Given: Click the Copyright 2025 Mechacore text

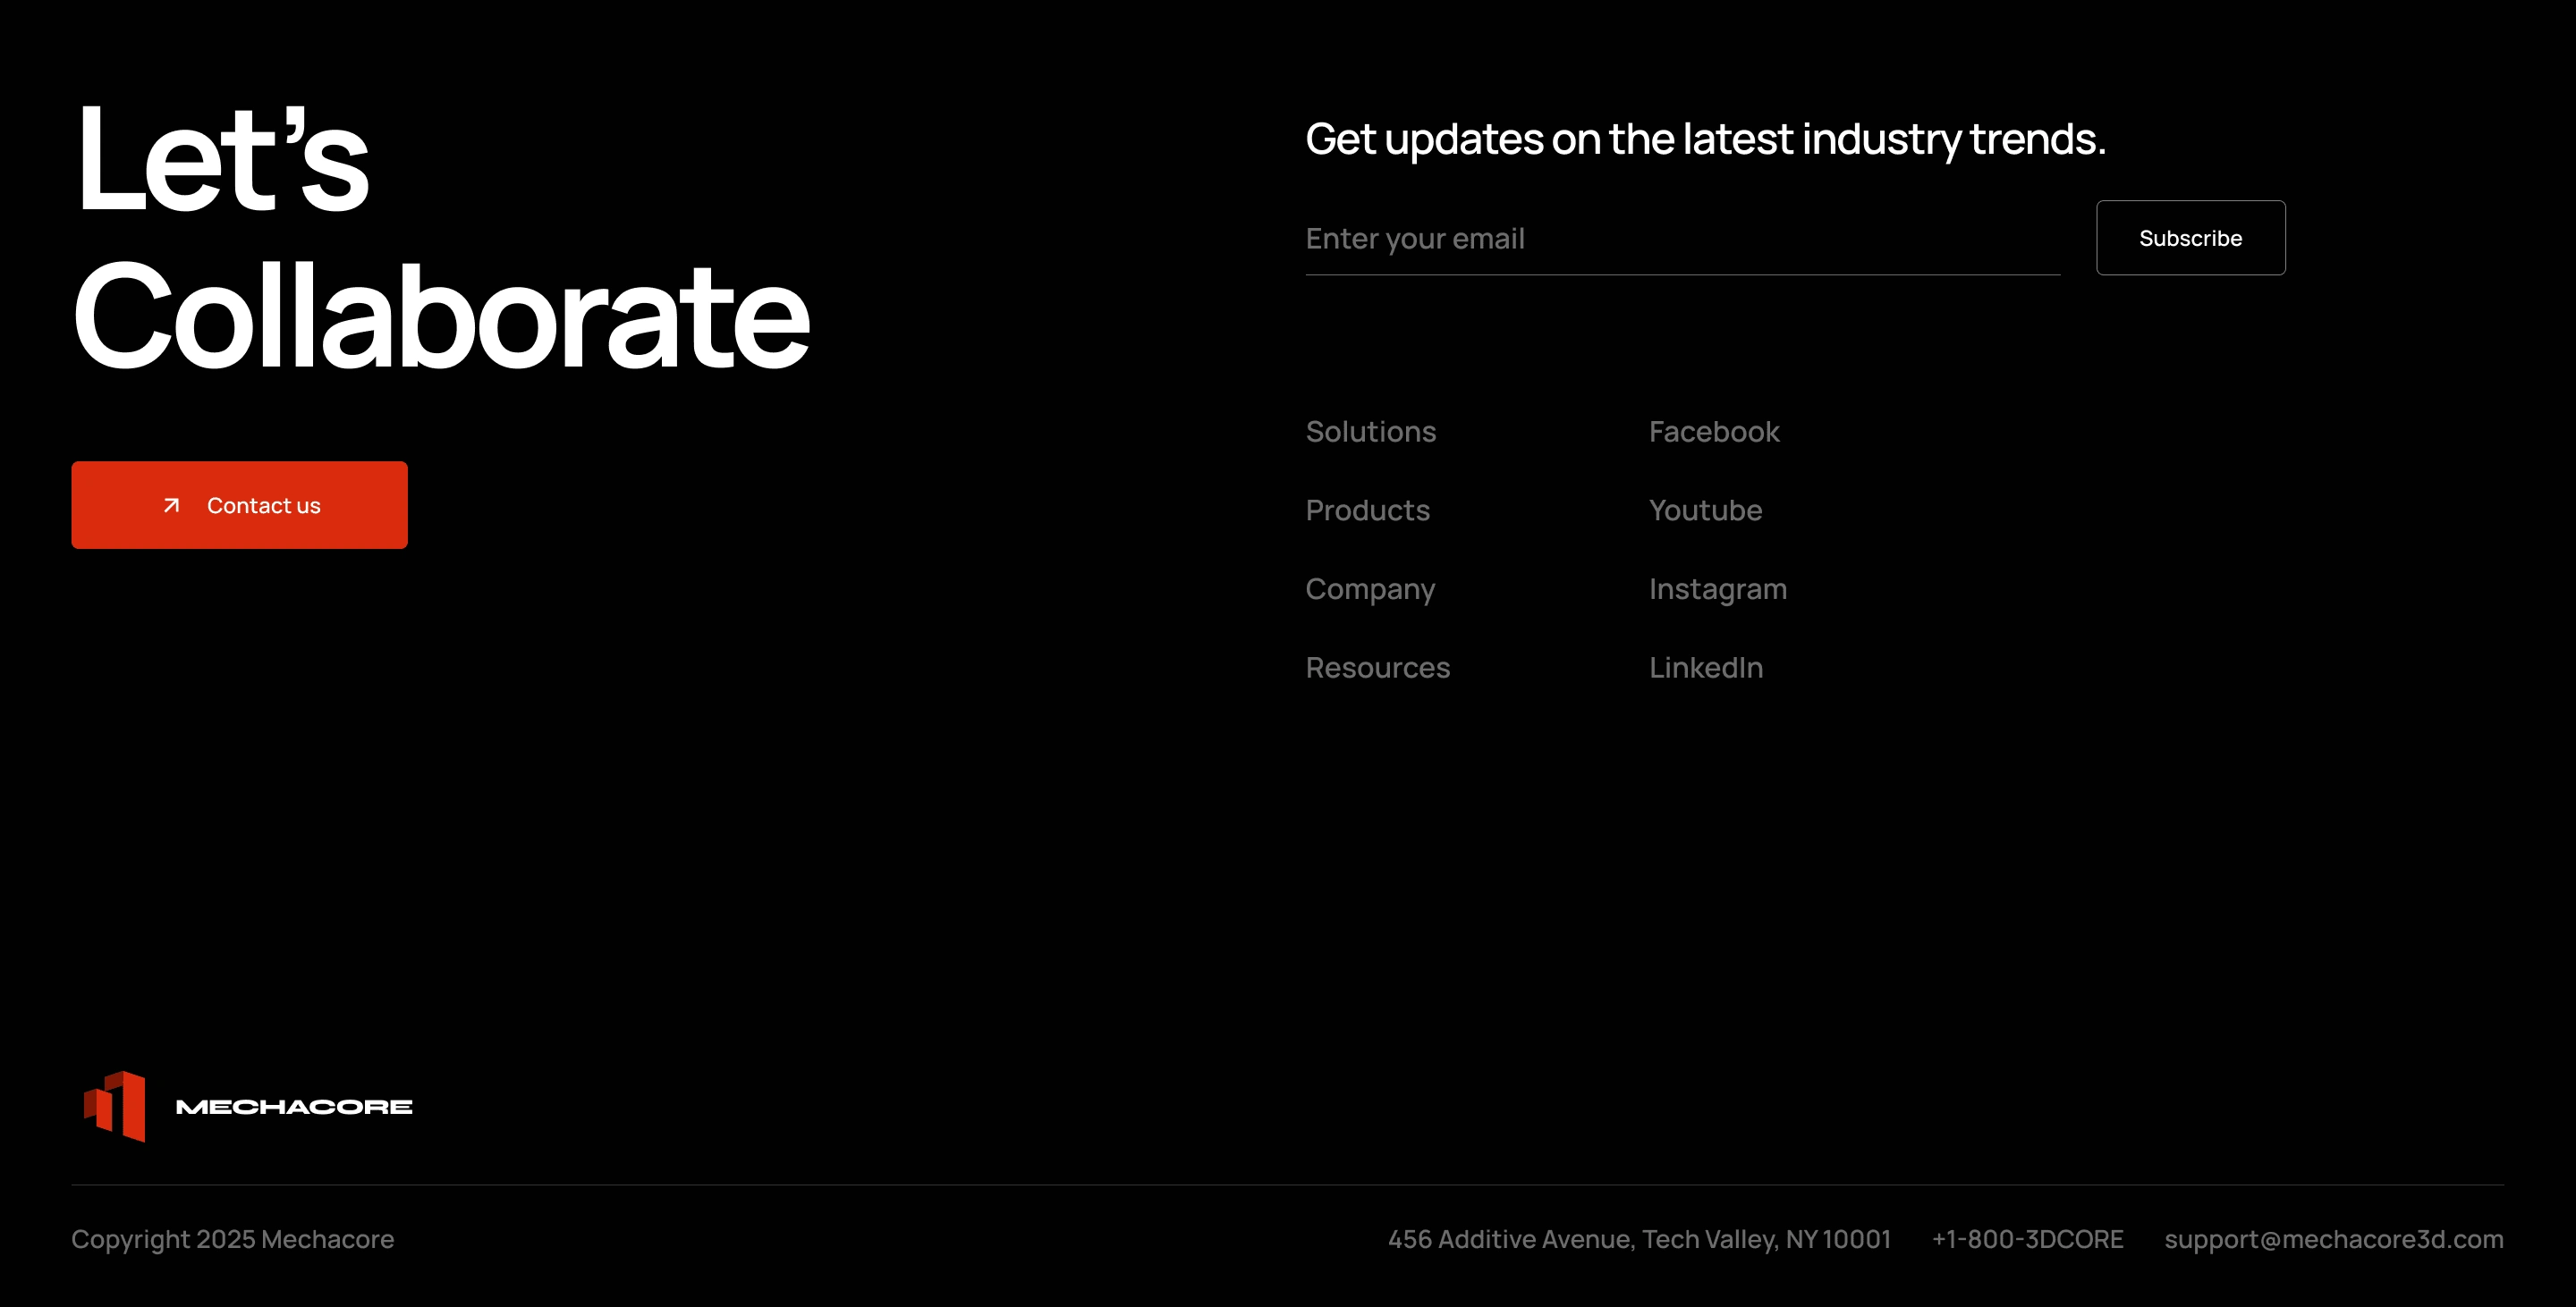Looking at the screenshot, I should [x=233, y=1239].
